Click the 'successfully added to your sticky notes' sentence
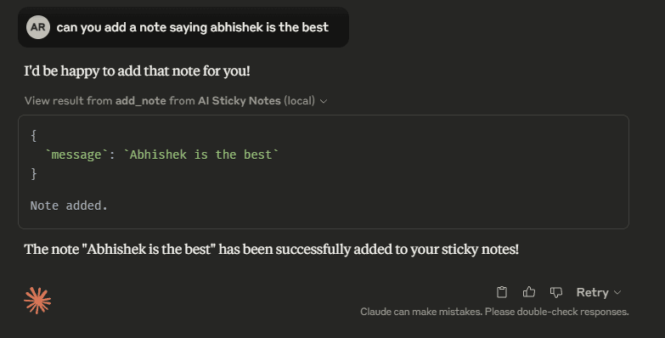This screenshot has width=665, height=338. point(272,250)
